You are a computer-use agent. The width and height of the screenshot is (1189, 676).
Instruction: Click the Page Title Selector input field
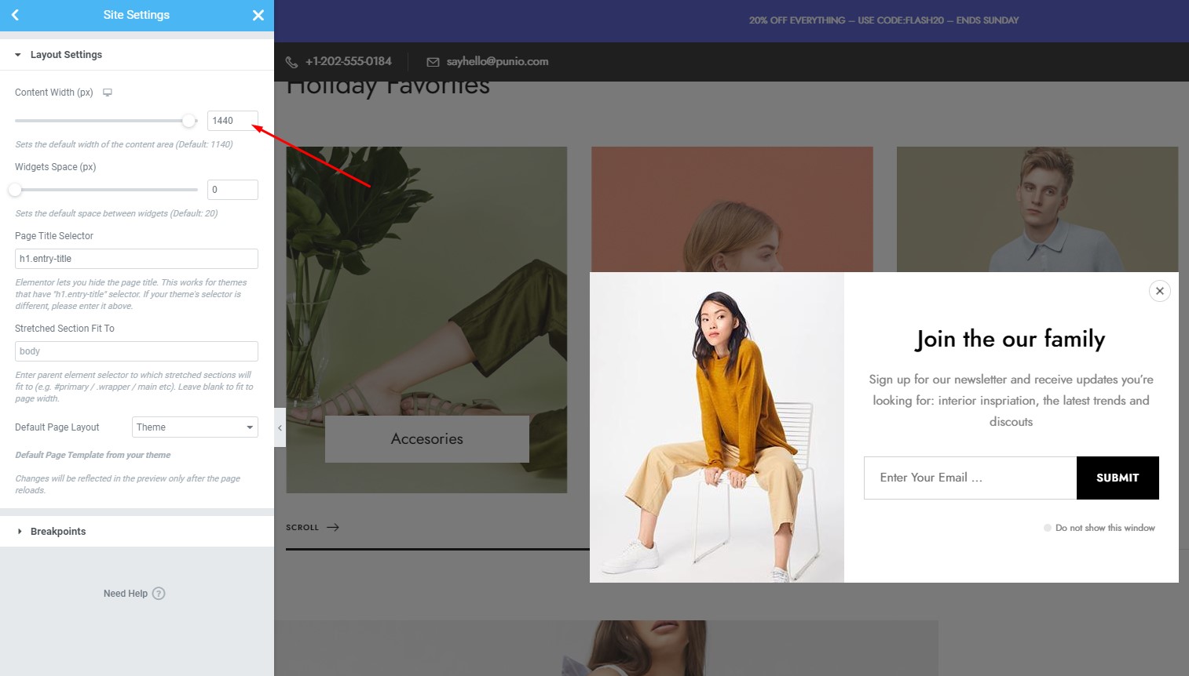[x=137, y=259]
